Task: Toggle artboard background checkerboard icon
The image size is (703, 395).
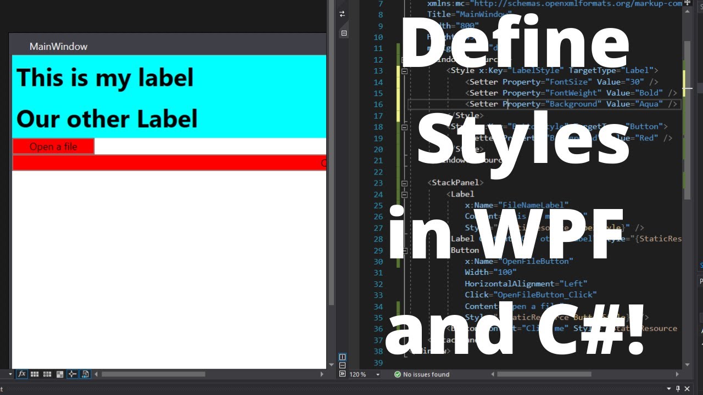Action: [x=60, y=374]
